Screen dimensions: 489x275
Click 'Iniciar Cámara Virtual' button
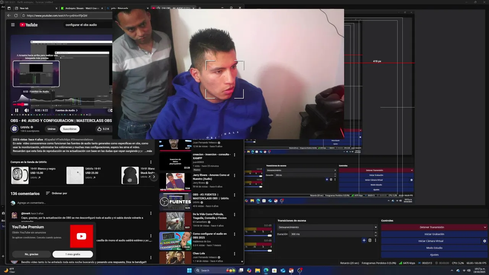431,241
